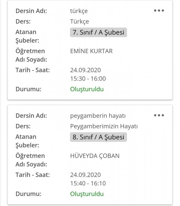Click the lesson name türkçe
180x206 pixels.
click(79, 11)
